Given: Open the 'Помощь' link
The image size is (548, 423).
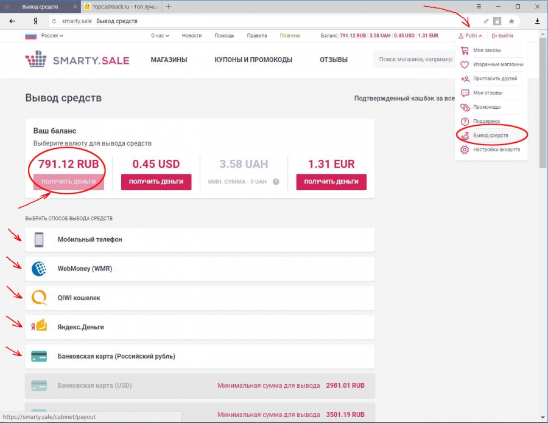Looking at the screenshot, I should click(224, 36).
